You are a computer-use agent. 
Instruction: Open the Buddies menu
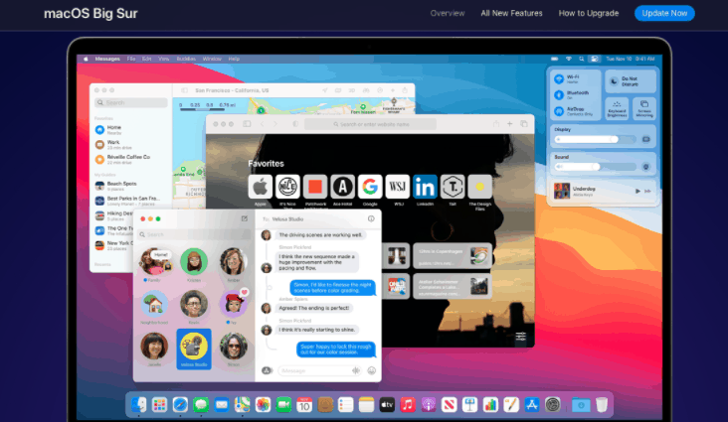tap(186, 59)
